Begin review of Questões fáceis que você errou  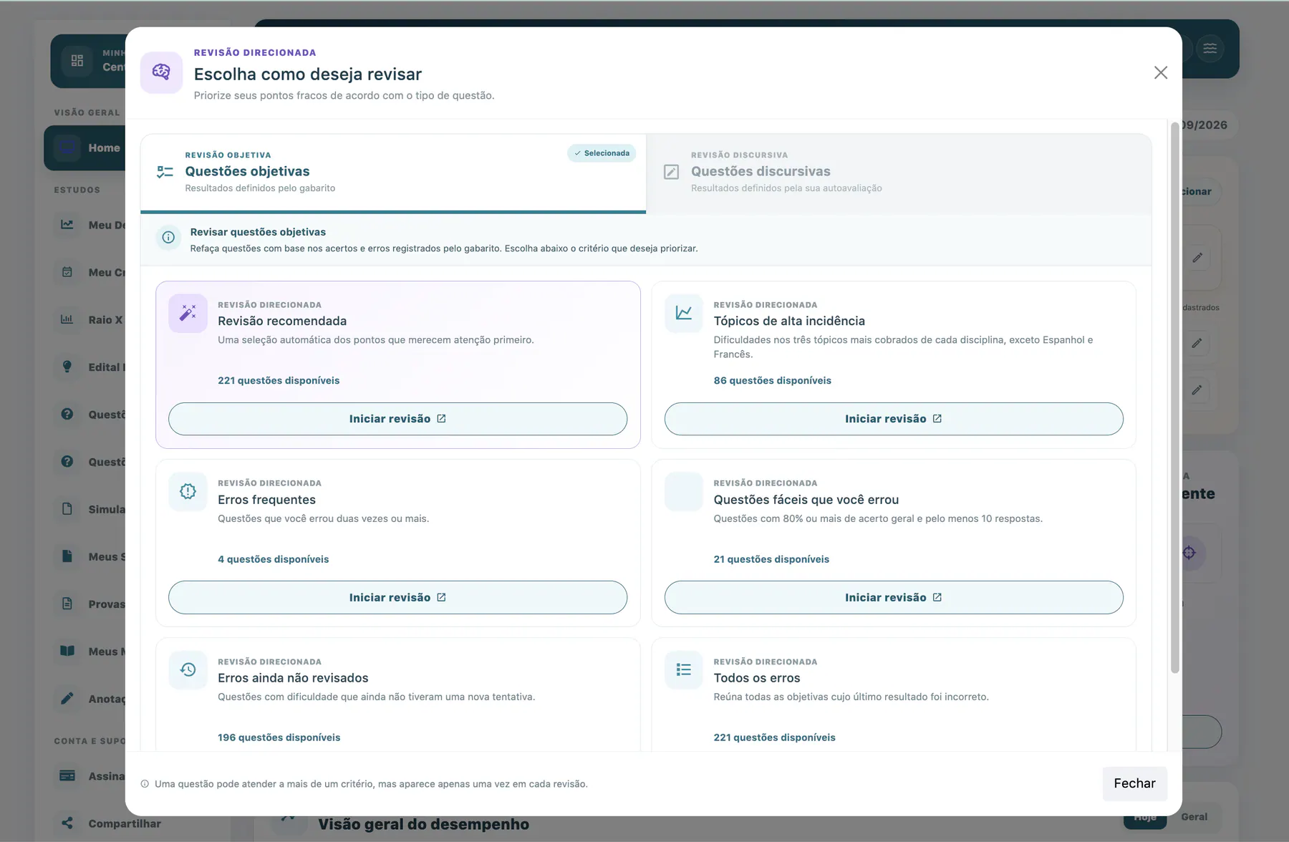(894, 597)
